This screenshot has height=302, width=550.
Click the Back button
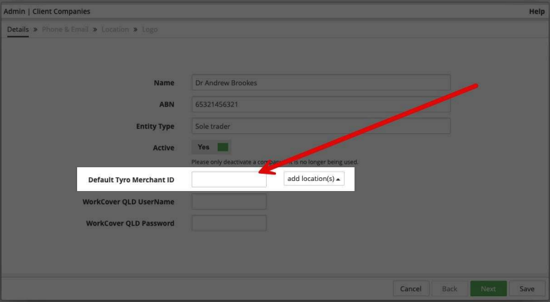tap(449, 289)
